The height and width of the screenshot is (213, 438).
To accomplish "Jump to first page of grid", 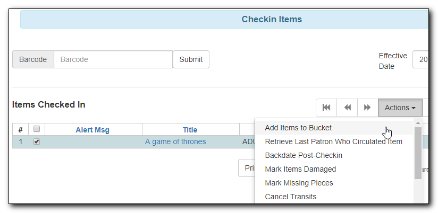I will pyautogui.click(x=326, y=108).
